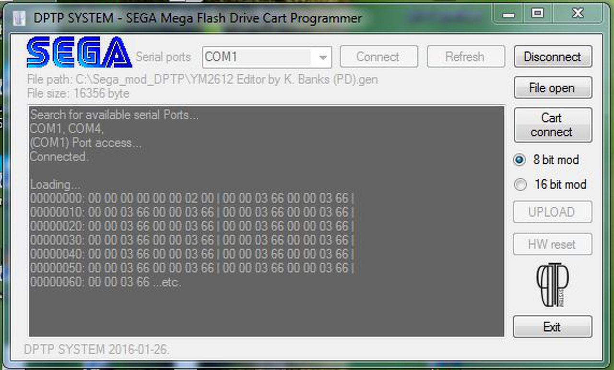Click the 'Serial ports' label
Image resolution: width=614 pixels, height=370 pixels.
[x=163, y=57]
